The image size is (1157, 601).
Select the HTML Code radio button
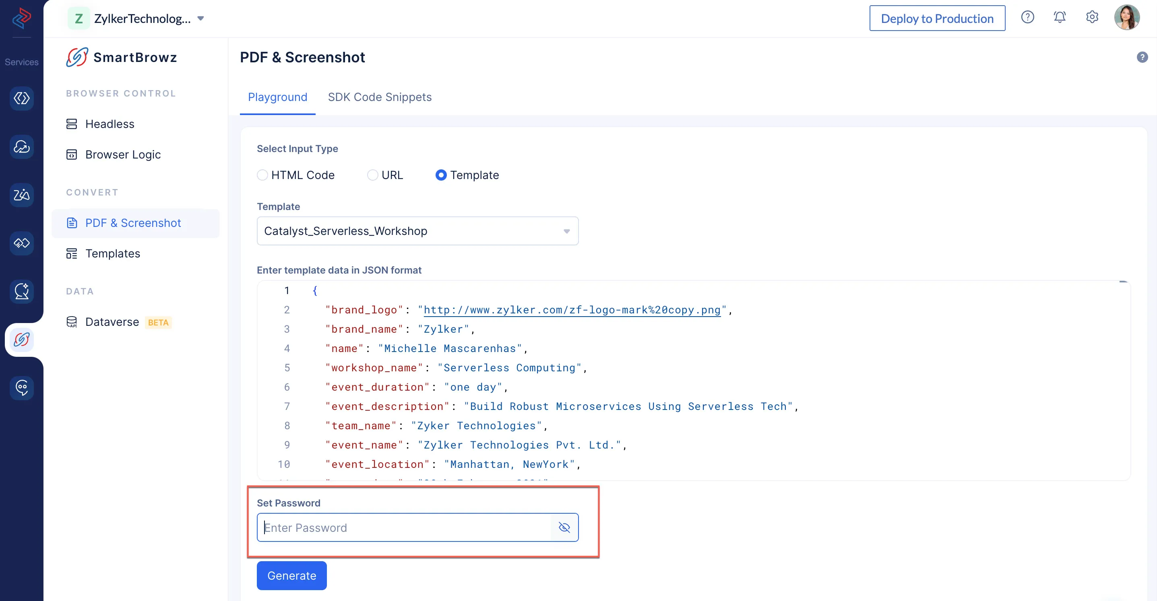pos(262,175)
